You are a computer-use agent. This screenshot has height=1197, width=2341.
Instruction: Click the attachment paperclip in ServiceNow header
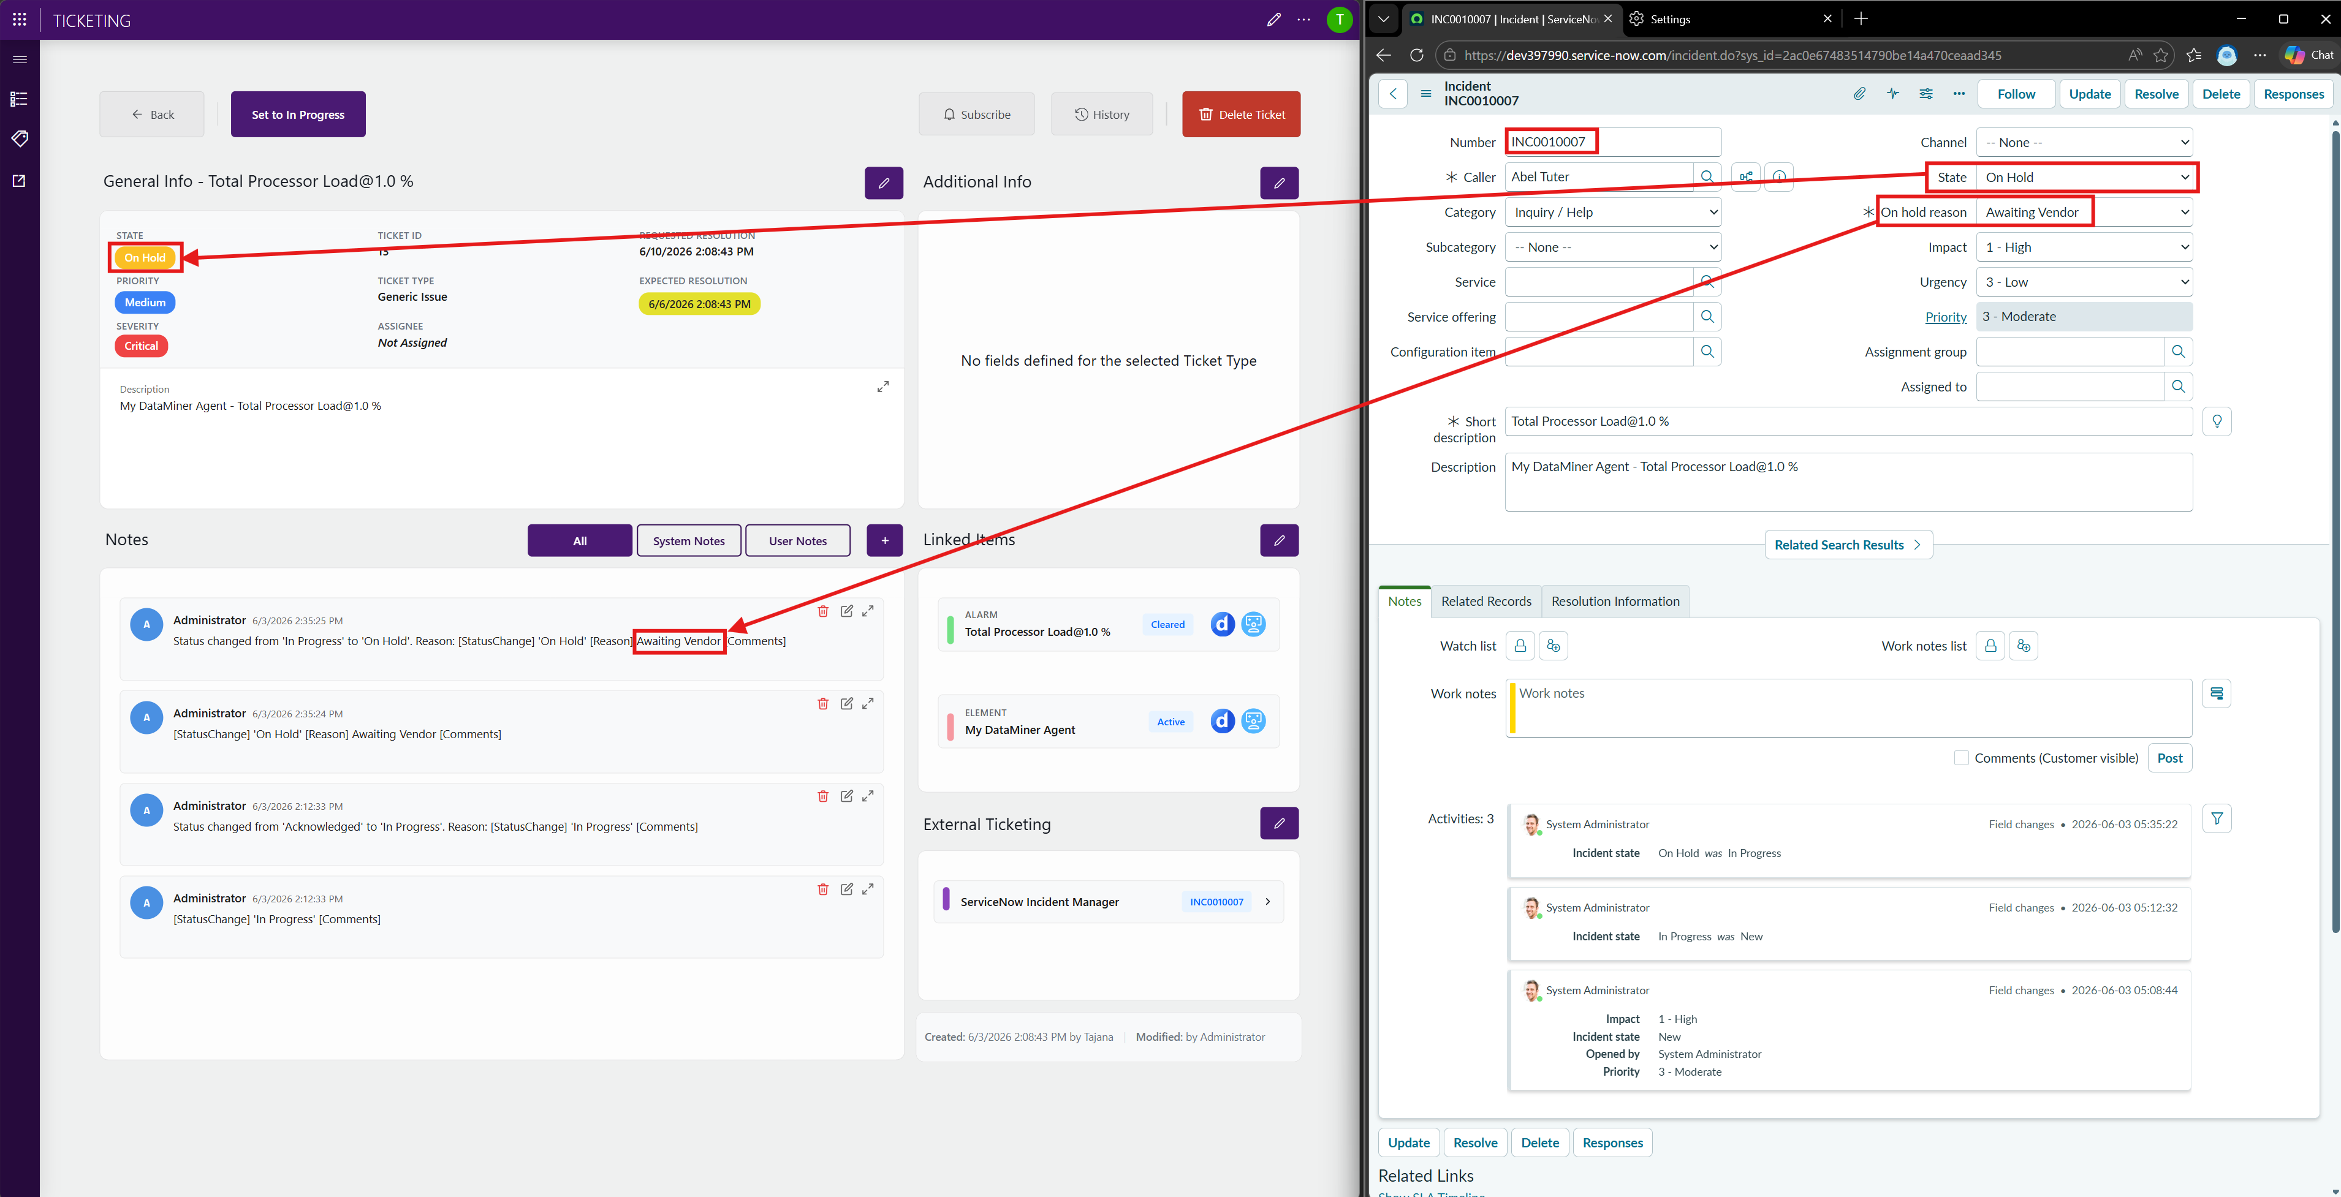point(1859,94)
